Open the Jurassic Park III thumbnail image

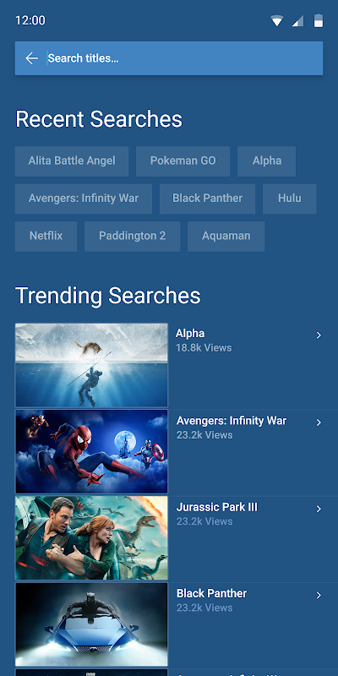91,537
